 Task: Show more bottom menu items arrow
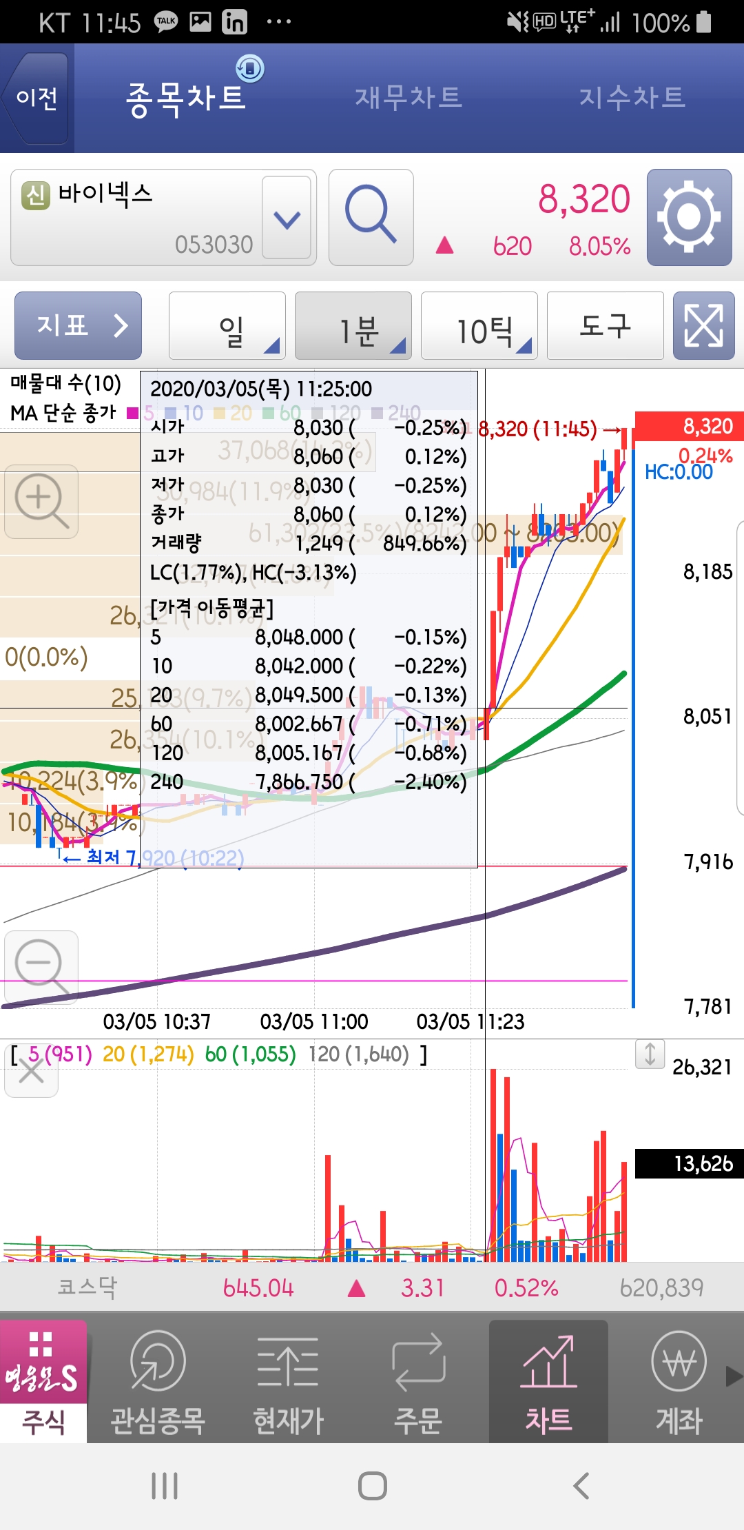734,1376
